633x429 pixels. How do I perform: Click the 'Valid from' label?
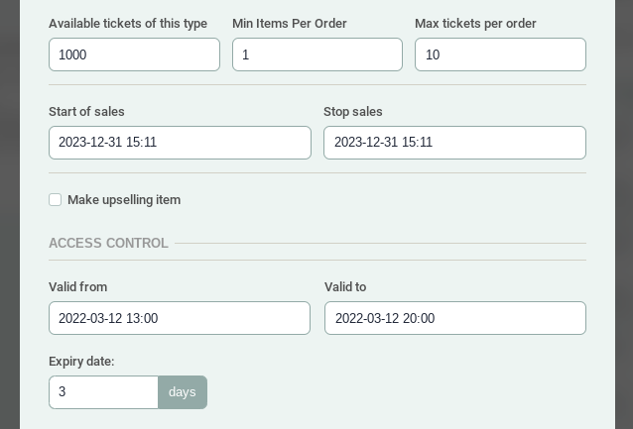[77, 287]
